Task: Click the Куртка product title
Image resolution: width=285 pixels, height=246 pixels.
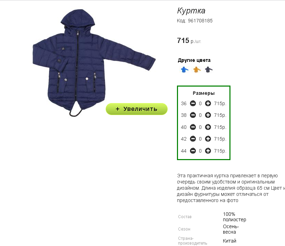Action: (x=191, y=11)
